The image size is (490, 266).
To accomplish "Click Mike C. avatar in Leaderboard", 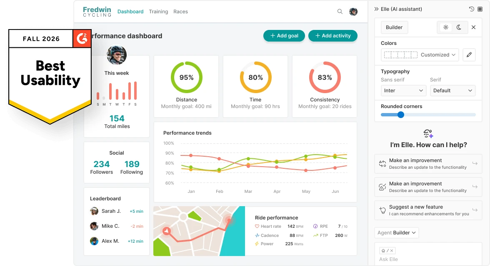I will click(x=94, y=226).
